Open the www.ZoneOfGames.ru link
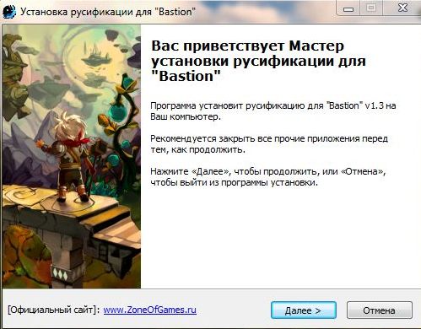This screenshot has width=421, height=329. (x=150, y=310)
